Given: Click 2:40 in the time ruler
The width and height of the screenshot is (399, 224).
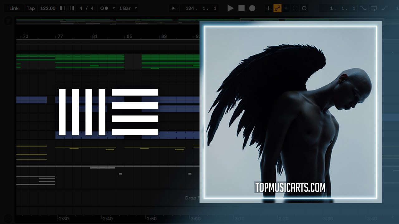Looking at the screenshot, I should (x=108, y=219).
